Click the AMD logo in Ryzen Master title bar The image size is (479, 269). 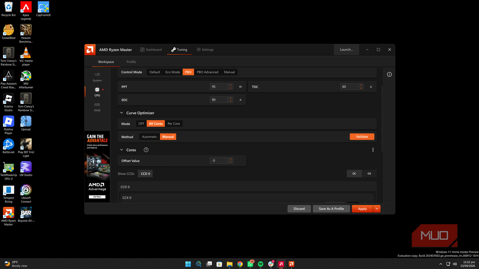pos(90,50)
